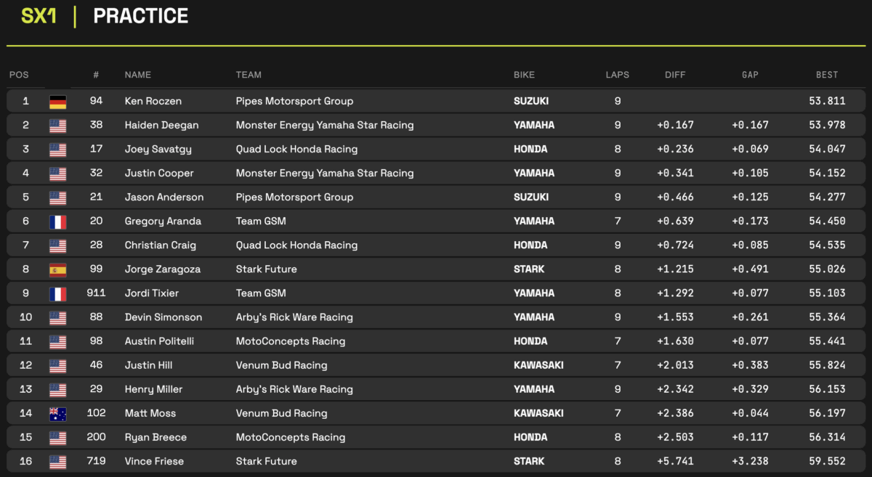
Task: Click the TEAM column header
Action: (249, 75)
